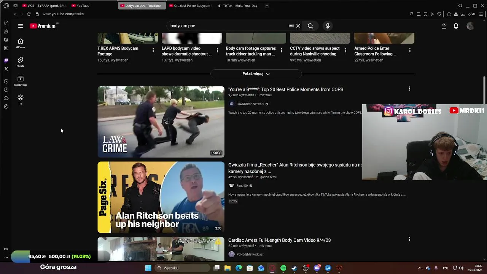Open options for Armed Police Enter Classroom

(x=410, y=50)
